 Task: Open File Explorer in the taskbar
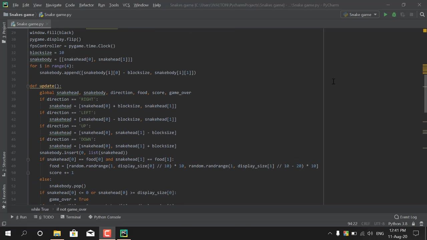(57, 233)
